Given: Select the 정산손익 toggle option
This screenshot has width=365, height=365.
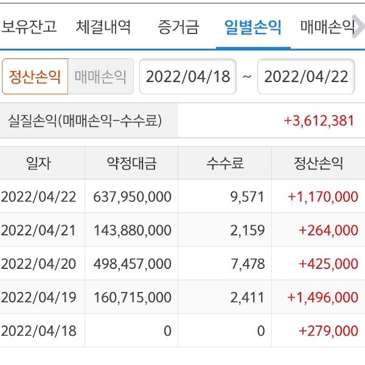Looking at the screenshot, I should [x=35, y=77].
